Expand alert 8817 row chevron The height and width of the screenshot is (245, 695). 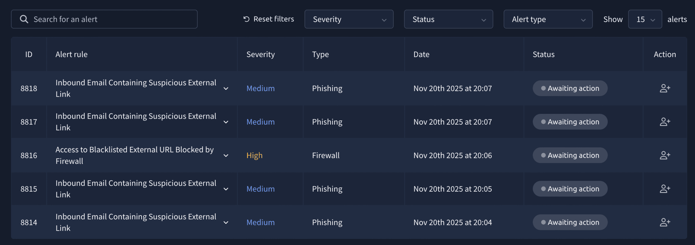coord(226,122)
